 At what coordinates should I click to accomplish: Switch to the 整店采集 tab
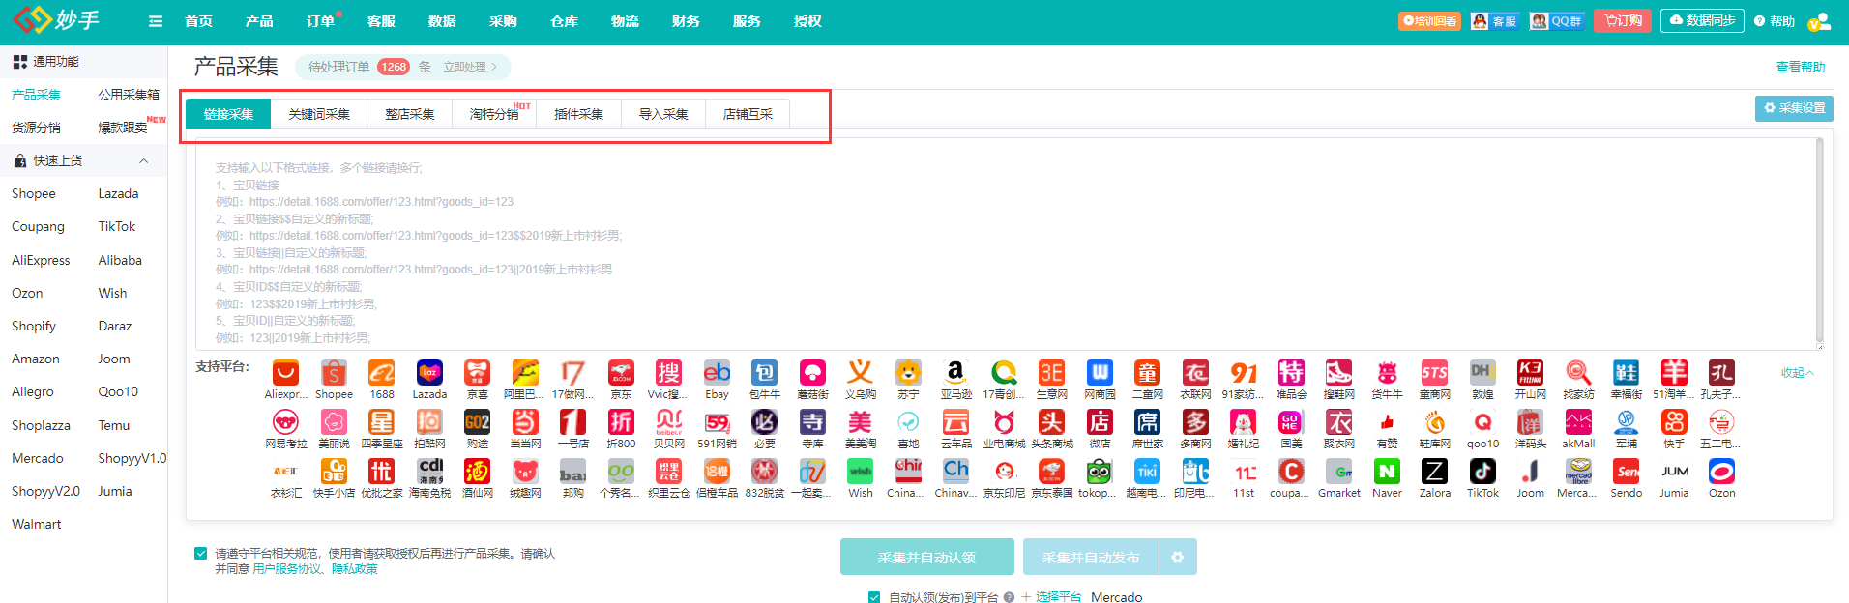tap(410, 114)
